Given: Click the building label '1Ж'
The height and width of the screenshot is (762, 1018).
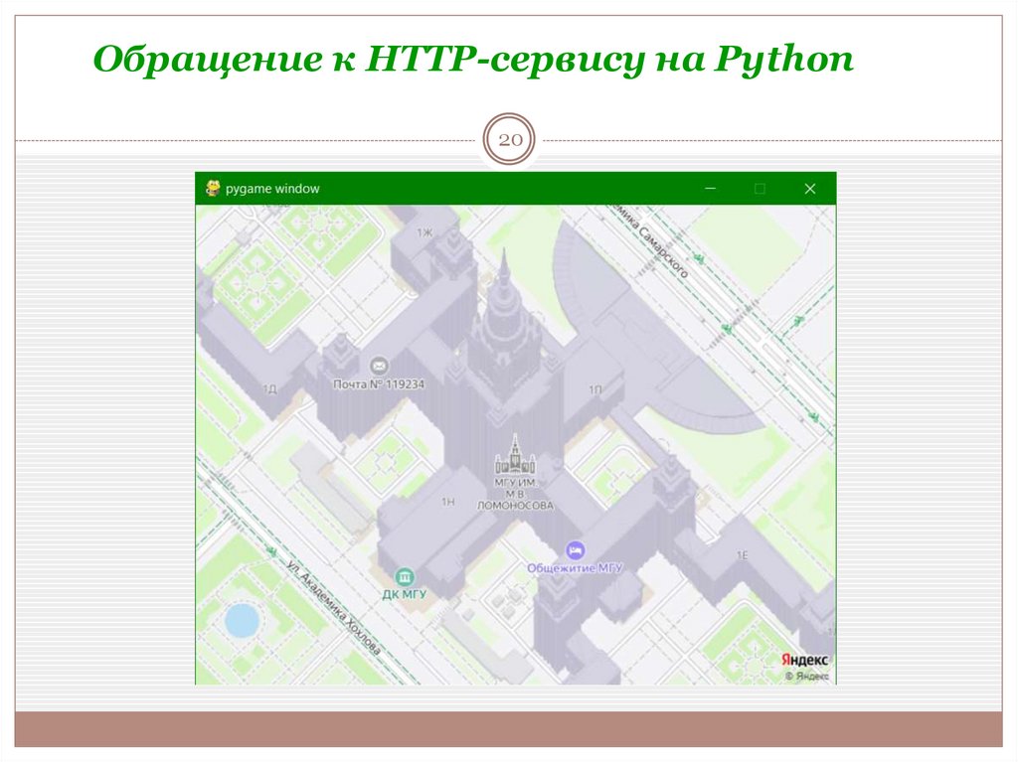Looking at the screenshot, I should [x=424, y=232].
